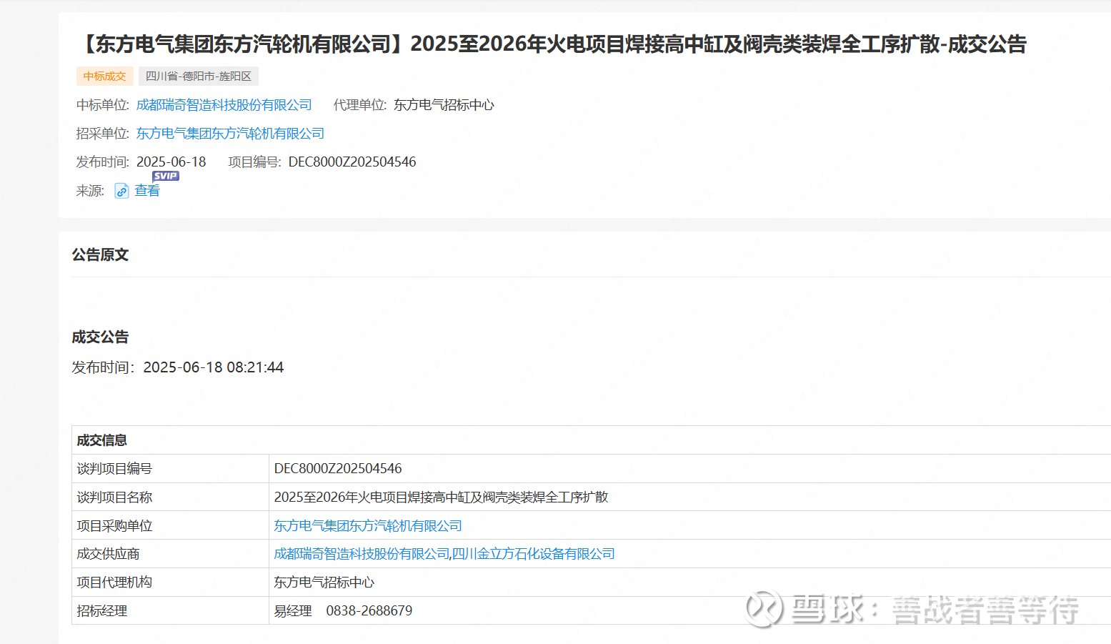Click the source link icon beside 查看
The image size is (1111, 644).
coord(121,191)
